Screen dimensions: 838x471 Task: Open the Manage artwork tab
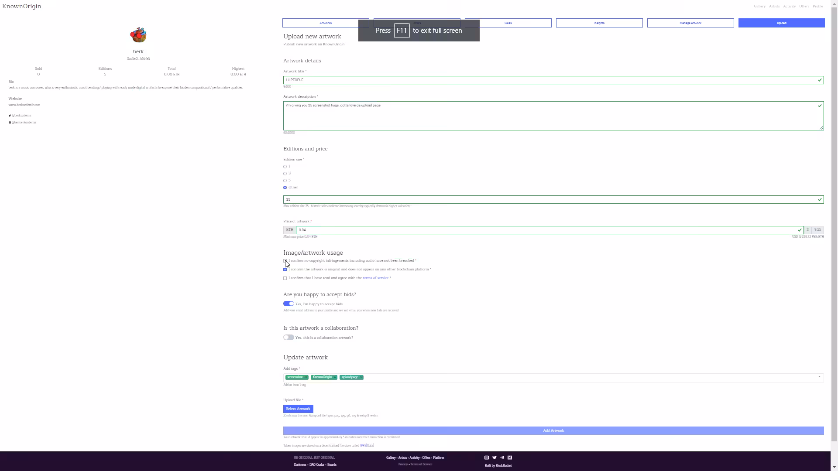click(690, 23)
